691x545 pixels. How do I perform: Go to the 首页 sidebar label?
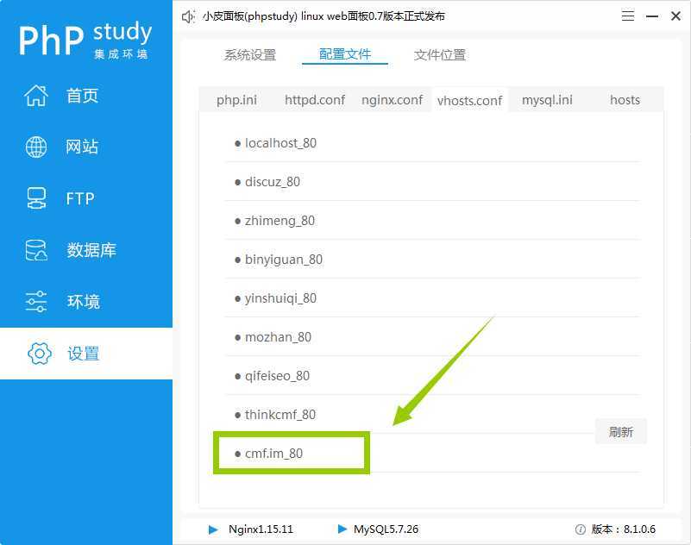click(x=82, y=95)
